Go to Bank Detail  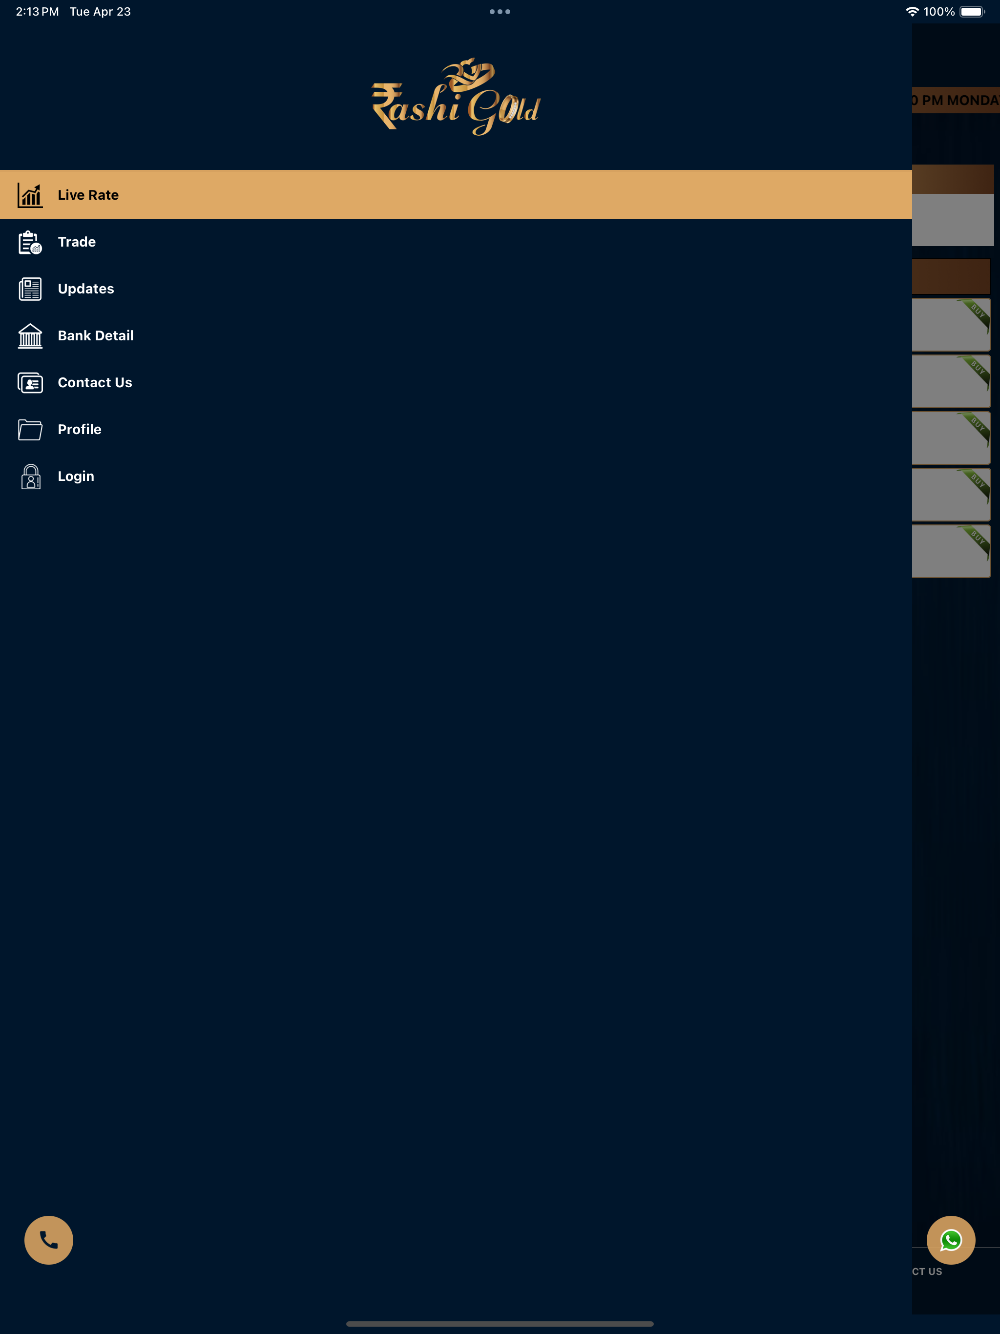point(456,336)
